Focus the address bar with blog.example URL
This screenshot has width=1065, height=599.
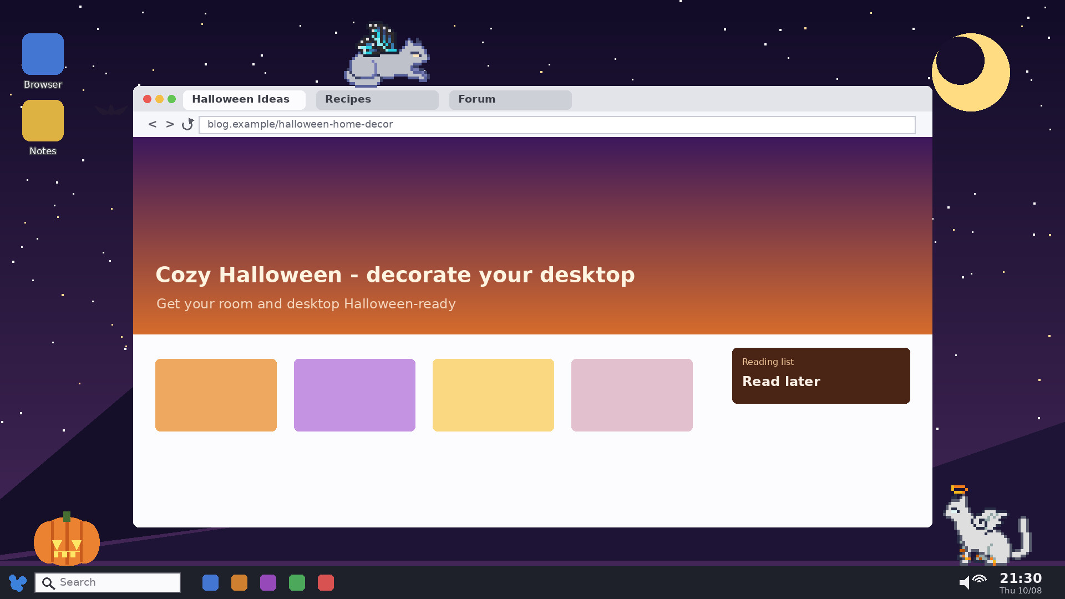click(x=557, y=125)
